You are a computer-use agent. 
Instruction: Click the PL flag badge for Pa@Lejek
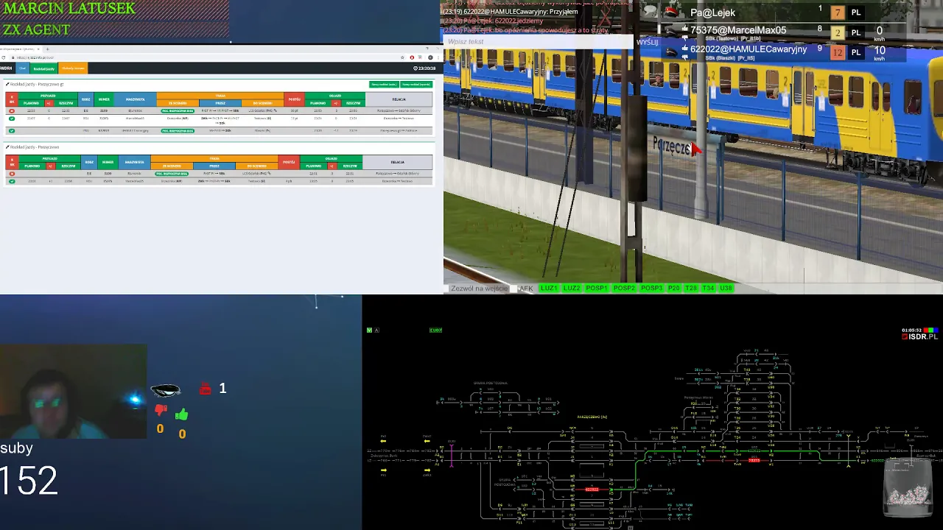(x=856, y=13)
